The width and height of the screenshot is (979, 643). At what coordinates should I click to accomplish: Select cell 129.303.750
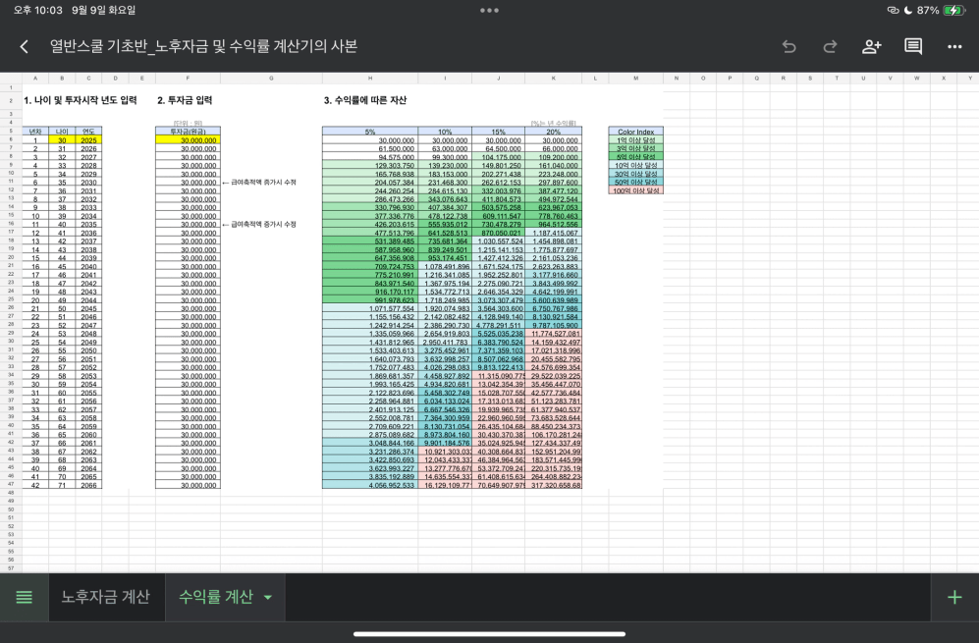[370, 166]
